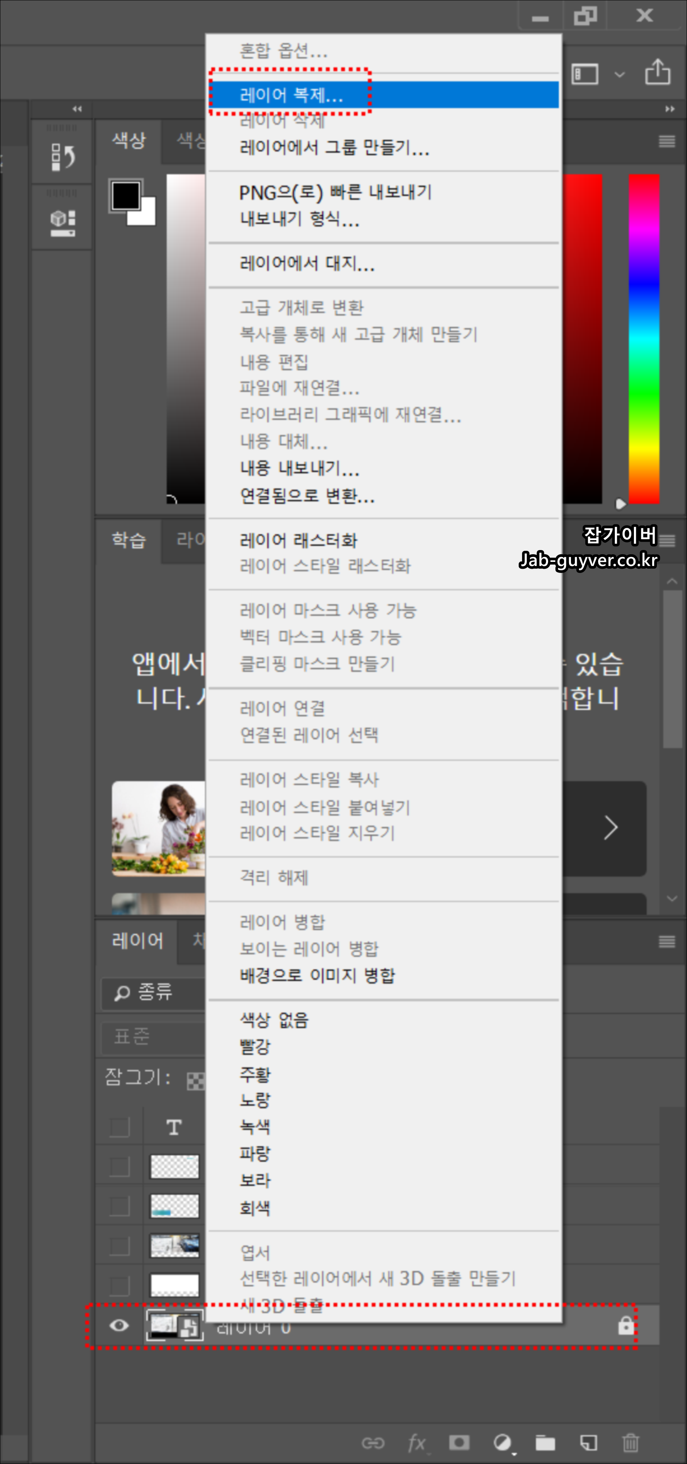The width and height of the screenshot is (687, 1464).
Task: Click the background color white swatch
Action: tap(147, 217)
